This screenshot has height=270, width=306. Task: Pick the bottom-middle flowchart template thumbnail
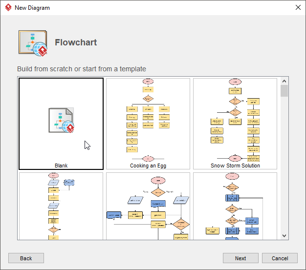click(148, 206)
